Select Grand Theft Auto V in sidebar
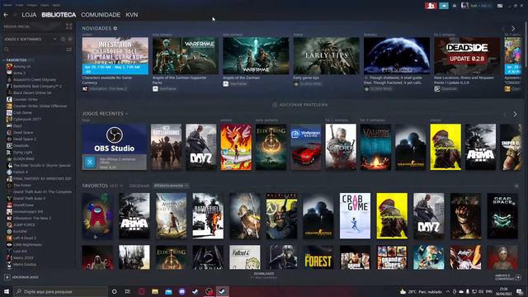 click(x=29, y=198)
